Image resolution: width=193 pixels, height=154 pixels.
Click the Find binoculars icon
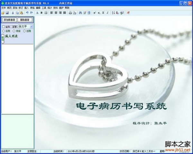pos(80,13)
